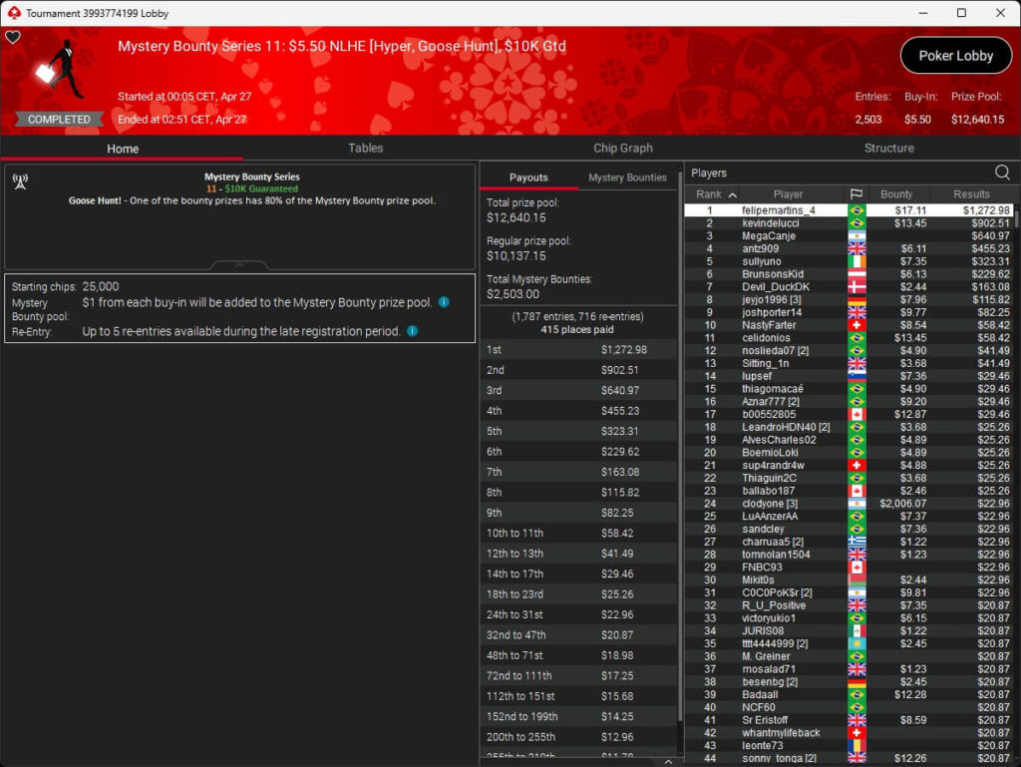This screenshot has height=767, width=1021.
Task: Collapse the tournament description panel
Action: (x=239, y=265)
